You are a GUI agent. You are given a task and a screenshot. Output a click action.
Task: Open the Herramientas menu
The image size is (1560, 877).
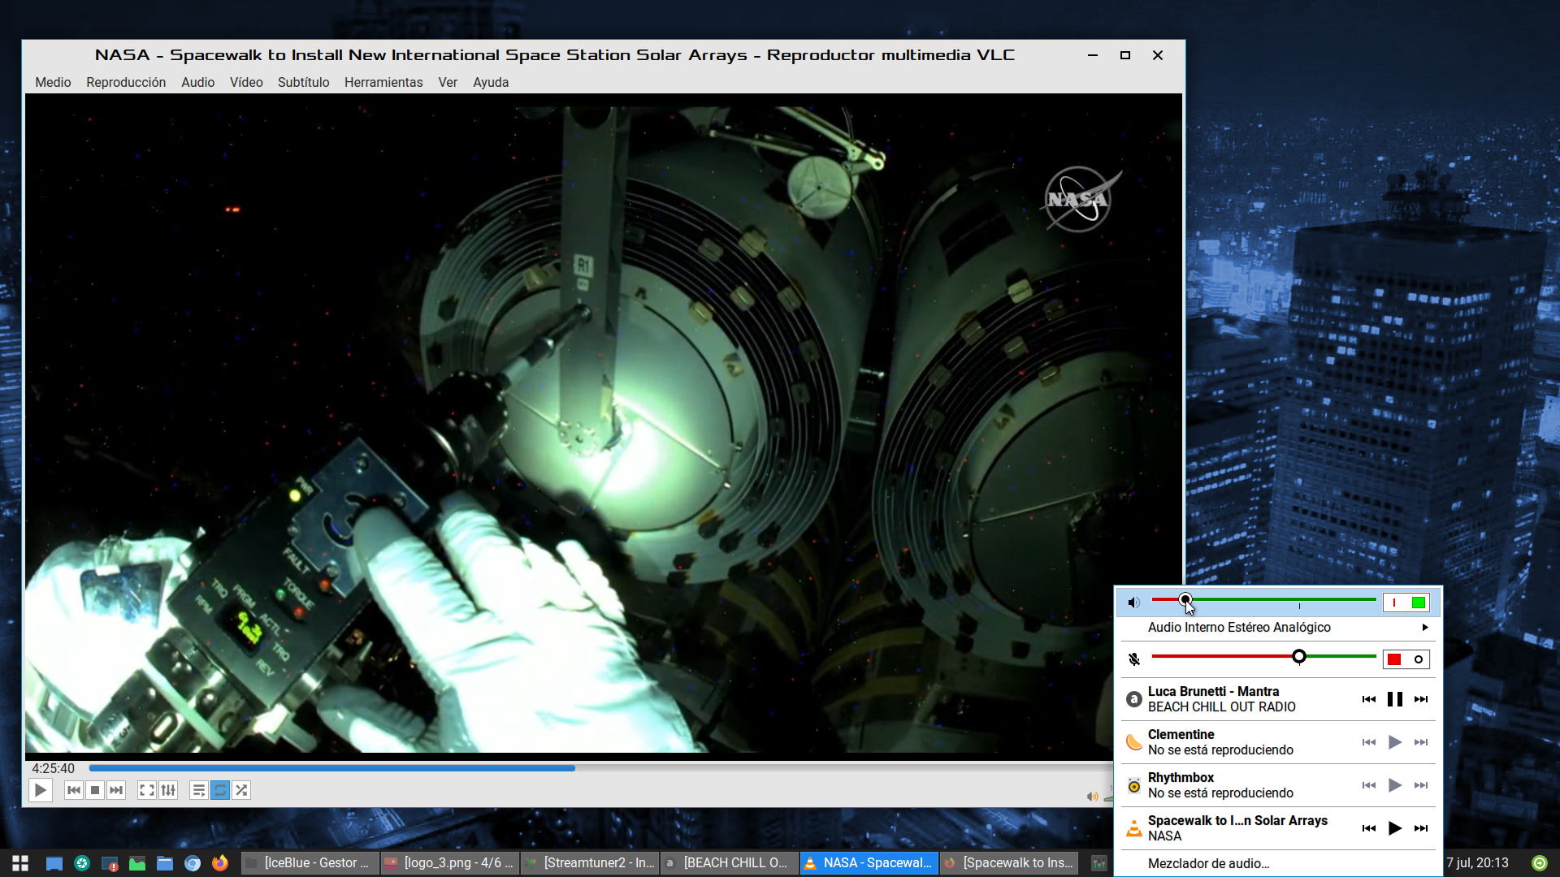(x=383, y=82)
